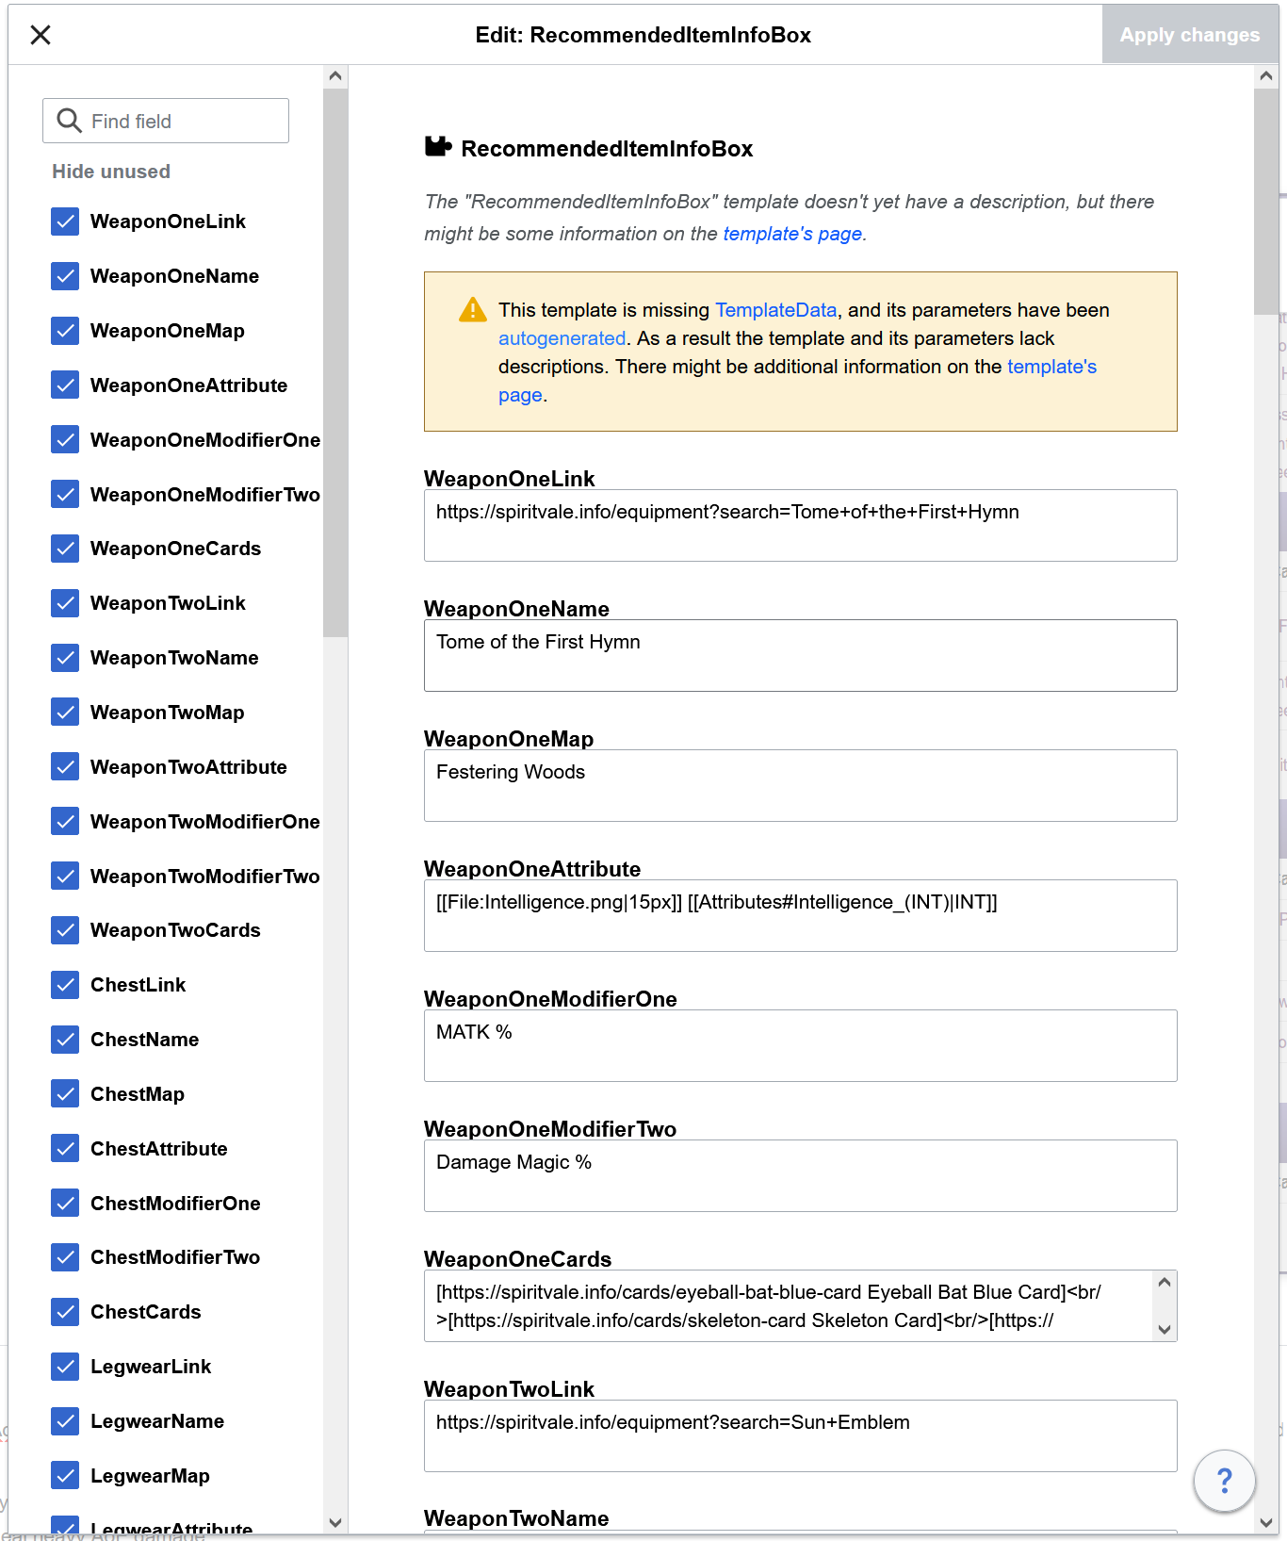Uncheck the ChestCards checkbox
The width and height of the screenshot is (1287, 1541).
click(65, 1312)
